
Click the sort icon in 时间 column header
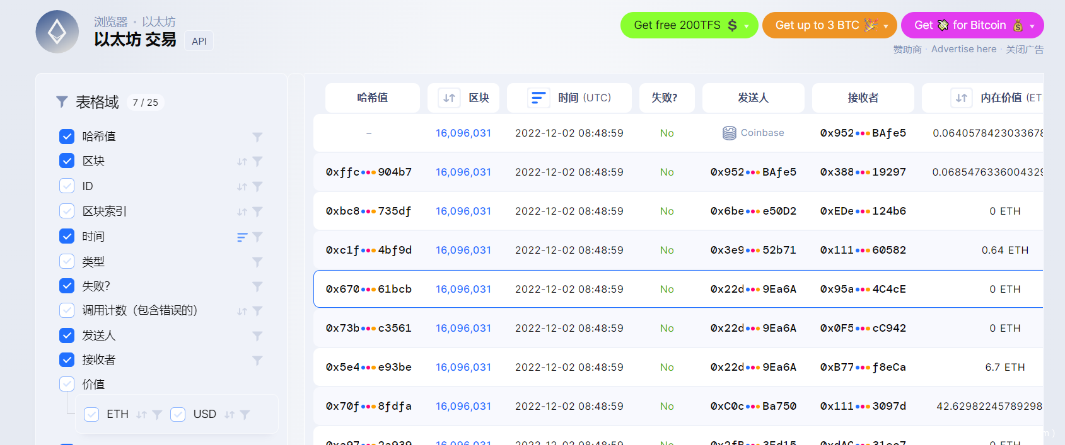click(x=538, y=98)
